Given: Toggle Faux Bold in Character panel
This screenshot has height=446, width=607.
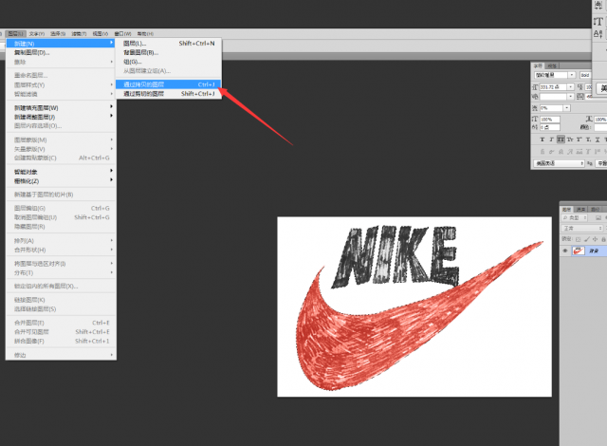Looking at the screenshot, I should (543, 139).
